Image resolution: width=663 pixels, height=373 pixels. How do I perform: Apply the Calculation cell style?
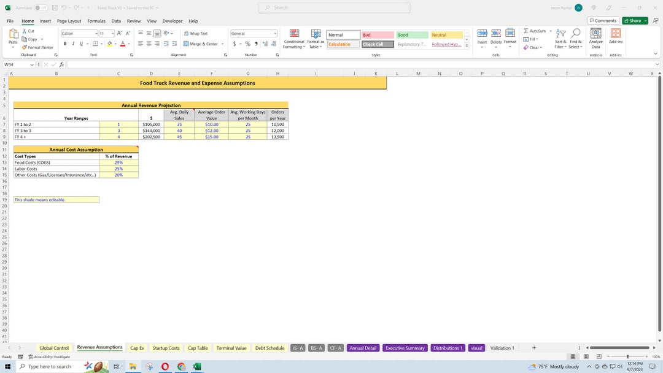pyautogui.click(x=343, y=44)
